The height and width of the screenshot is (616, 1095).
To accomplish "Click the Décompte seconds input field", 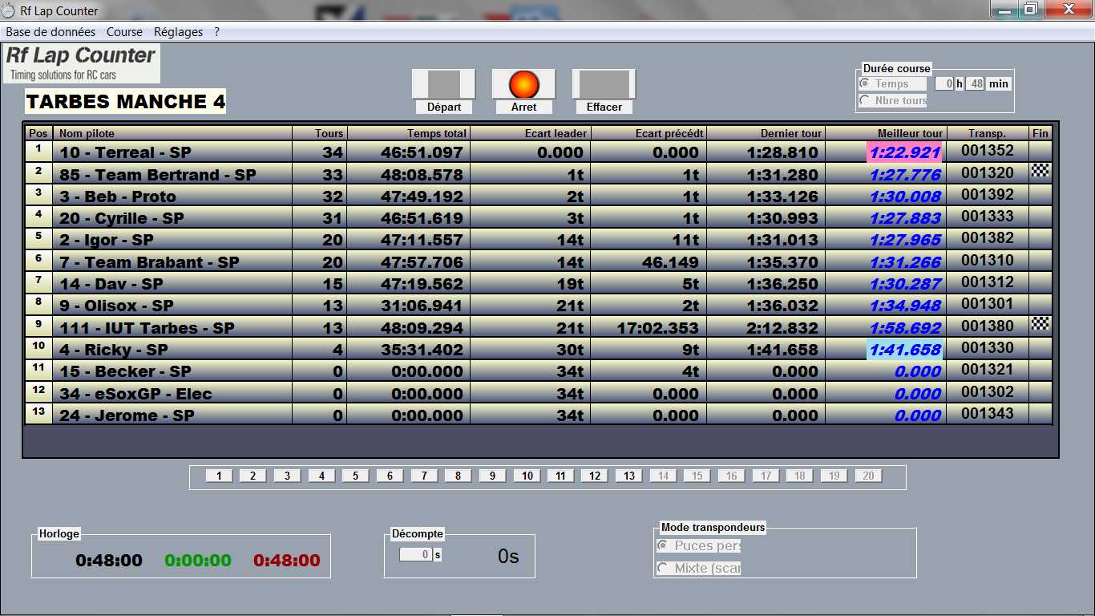I will 415,554.
